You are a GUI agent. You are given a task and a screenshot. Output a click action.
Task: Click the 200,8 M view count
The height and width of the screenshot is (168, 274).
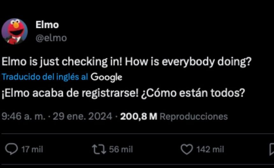[139, 116]
